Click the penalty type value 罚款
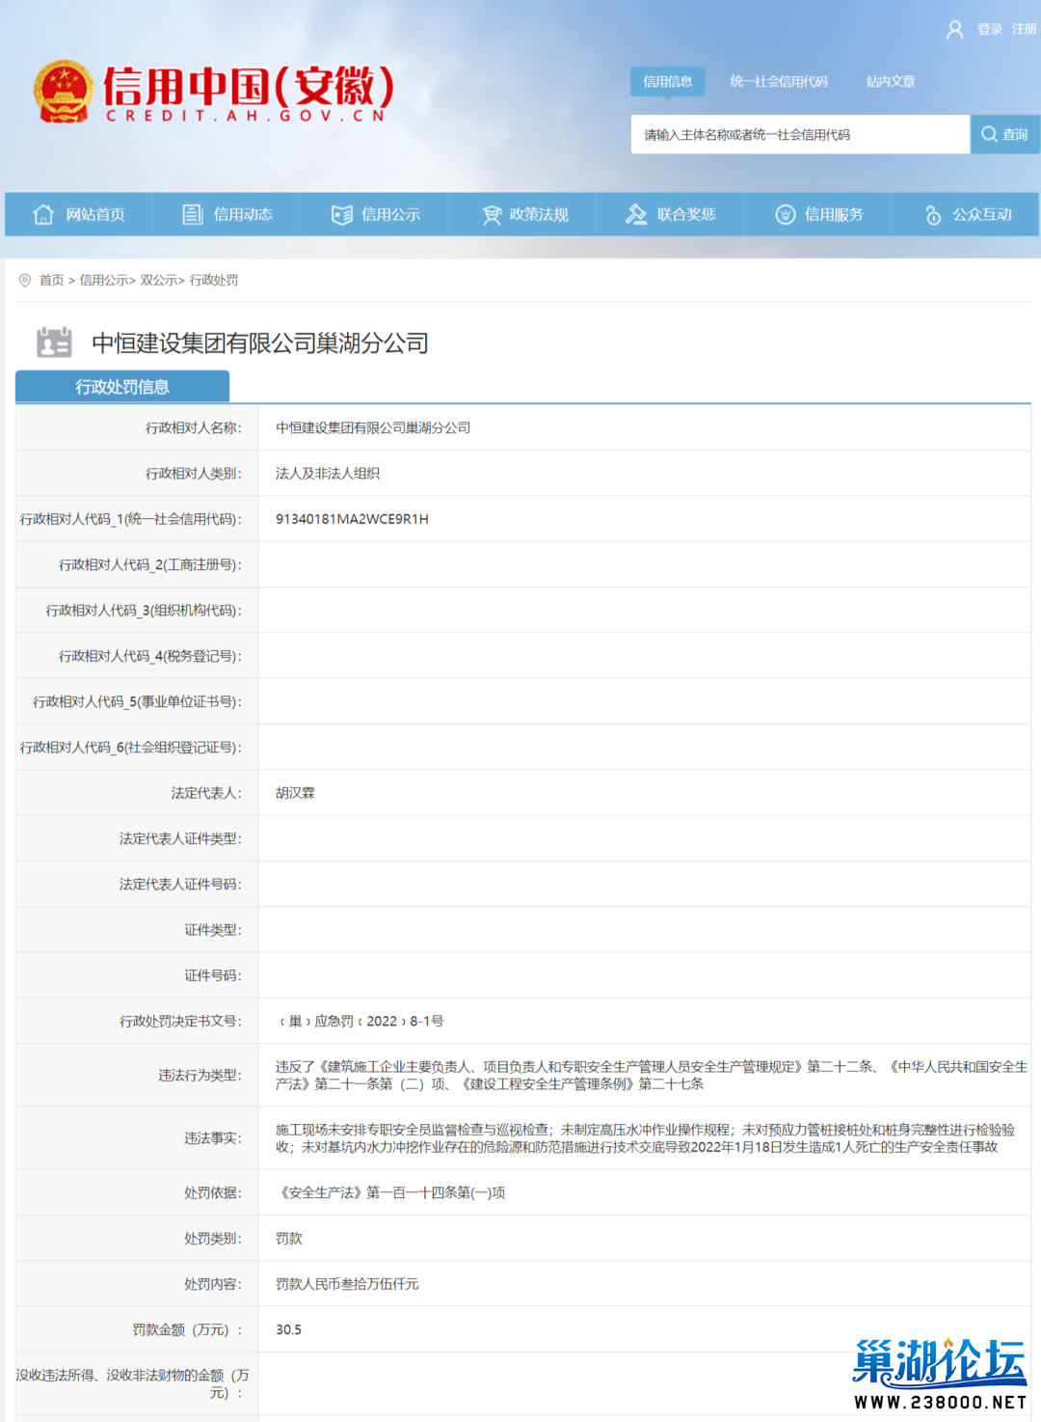The height and width of the screenshot is (1422, 1041). (x=289, y=1238)
